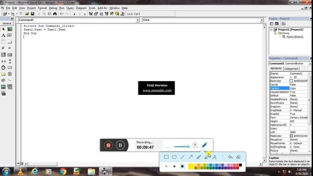
Task: Click the Toolbox hammer-wrench toolbar icon
Action: pos(112,14)
